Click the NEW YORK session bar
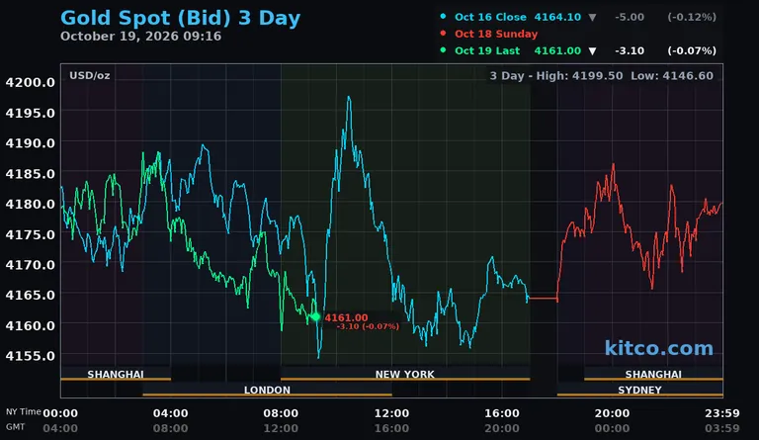Screen dimensions: 759x440 point(405,374)
